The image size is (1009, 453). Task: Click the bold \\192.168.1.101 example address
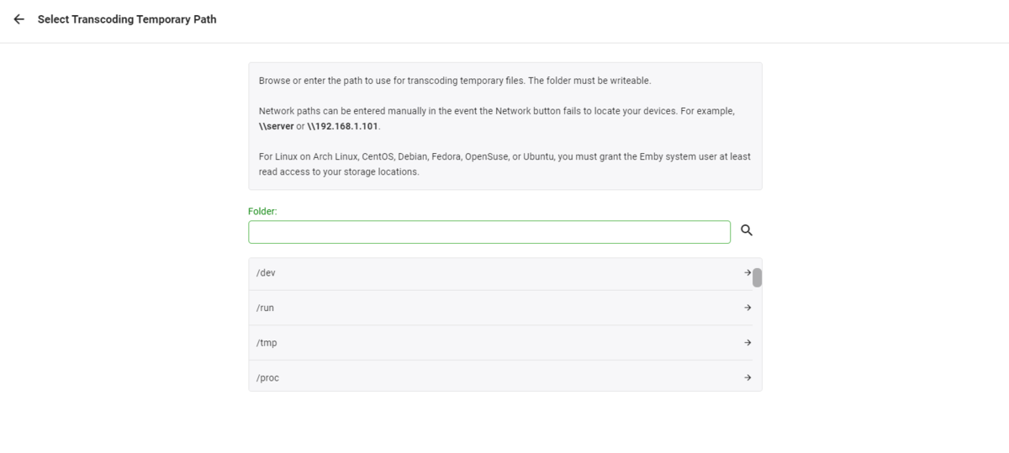pyautogui.click(x=343, y=126)
